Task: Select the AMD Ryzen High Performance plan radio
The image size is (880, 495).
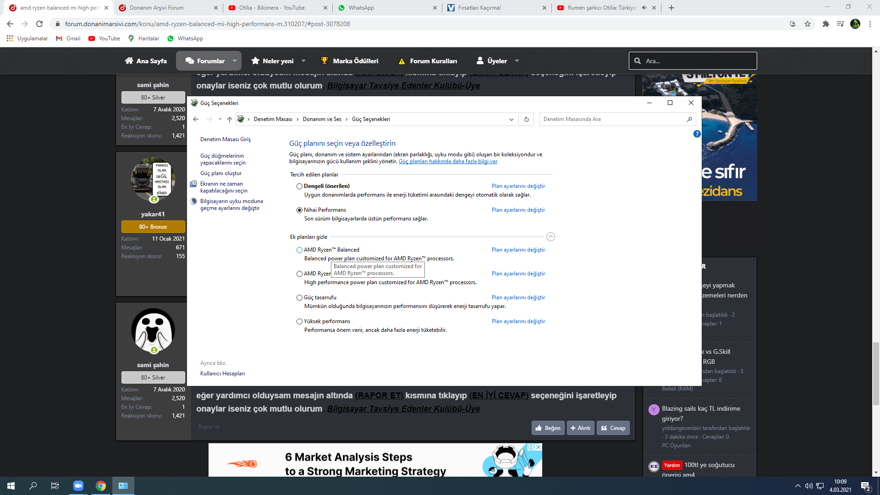Action: pyautogui.click(x=299, y=274)
